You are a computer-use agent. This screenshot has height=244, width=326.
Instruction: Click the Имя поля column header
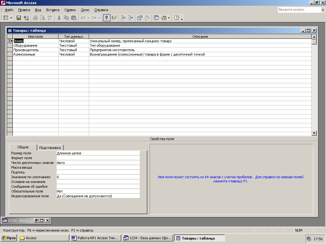[36, 37]
